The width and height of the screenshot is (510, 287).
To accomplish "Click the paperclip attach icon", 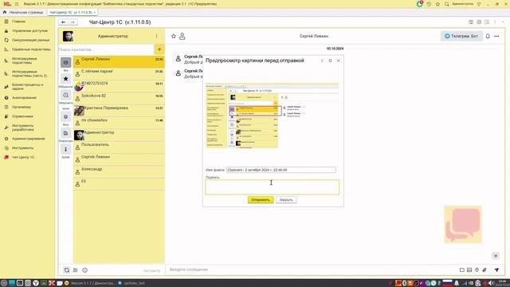I will coord(484,269).
